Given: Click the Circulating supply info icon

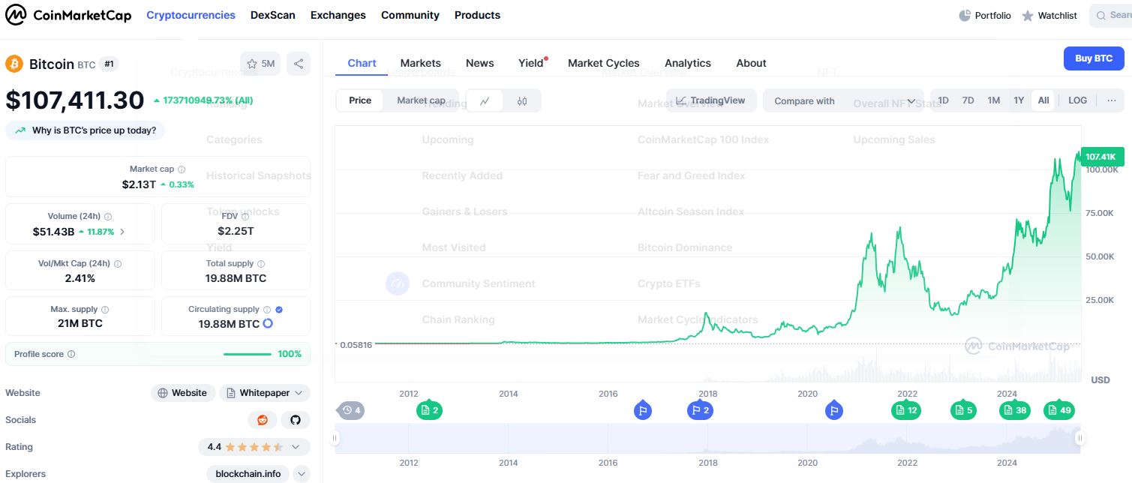Looking at the screenshot, I should point(267,309).
